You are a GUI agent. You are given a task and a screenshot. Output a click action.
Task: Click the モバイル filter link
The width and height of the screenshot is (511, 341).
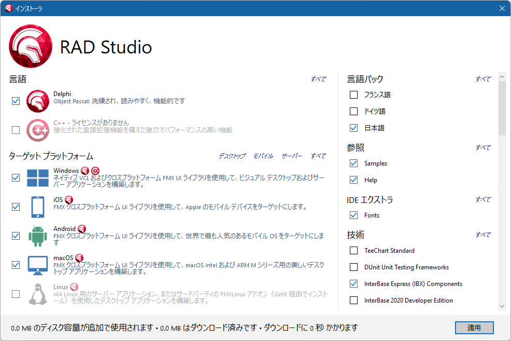click(262, 155)
